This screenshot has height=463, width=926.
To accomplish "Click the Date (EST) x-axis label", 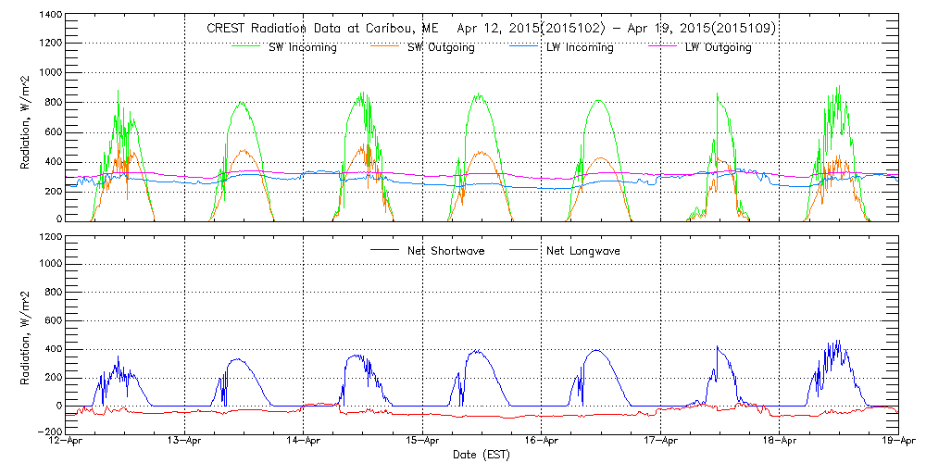I will 482,455.
